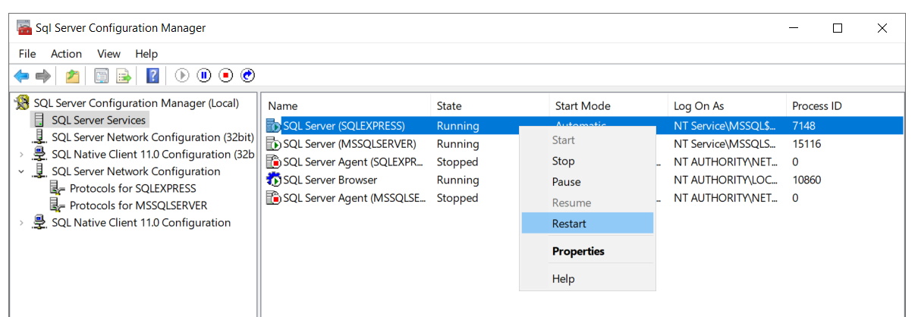Click the Stop Service toolbar button

click(225, 76)
